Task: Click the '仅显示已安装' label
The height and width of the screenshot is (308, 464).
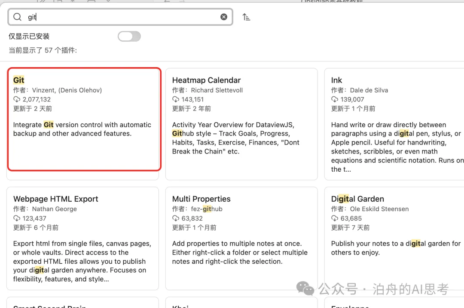Action: [x=29, y=37]
